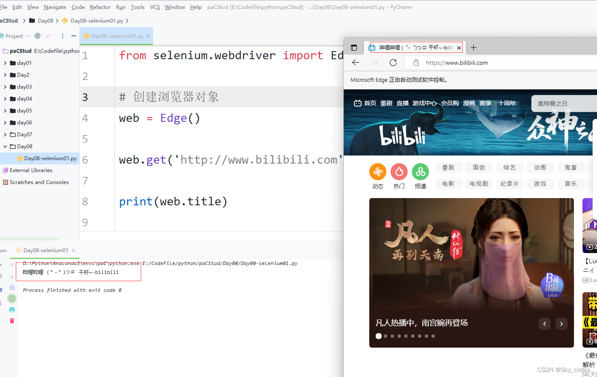Viewport: 597px width, 377px height.
Task: Go to previous carousel slide
Action: 545,324
